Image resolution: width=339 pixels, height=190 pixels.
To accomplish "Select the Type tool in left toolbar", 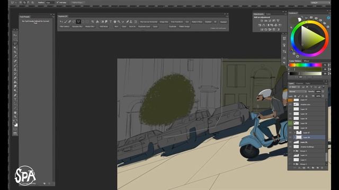I will [15, 100].
